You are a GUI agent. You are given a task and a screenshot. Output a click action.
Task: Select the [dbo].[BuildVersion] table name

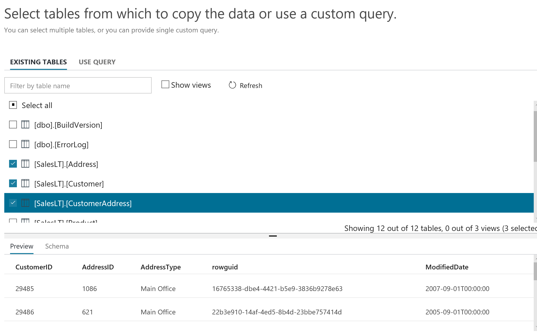point(68,125)
